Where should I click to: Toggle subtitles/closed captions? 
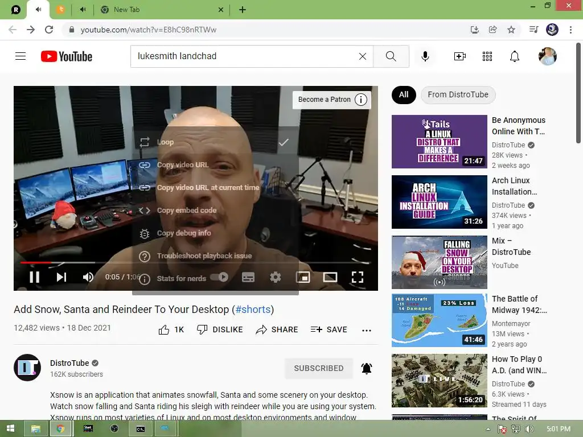click(248, 277)
